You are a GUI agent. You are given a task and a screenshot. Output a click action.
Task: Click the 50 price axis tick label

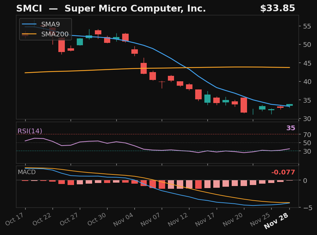pyautogui.click(x=307, y=45)
